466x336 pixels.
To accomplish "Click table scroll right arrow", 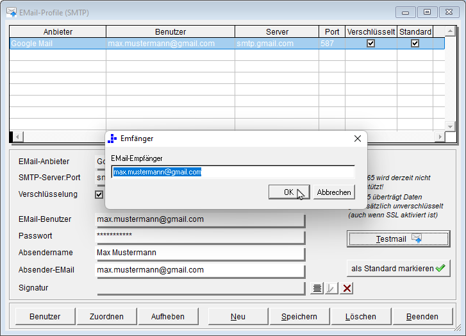I will [440, 137].
